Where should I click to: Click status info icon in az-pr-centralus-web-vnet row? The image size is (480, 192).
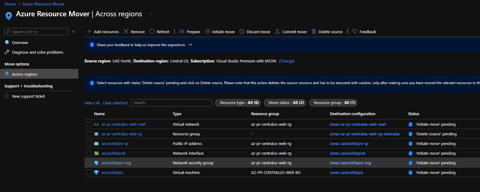[410, 124]
